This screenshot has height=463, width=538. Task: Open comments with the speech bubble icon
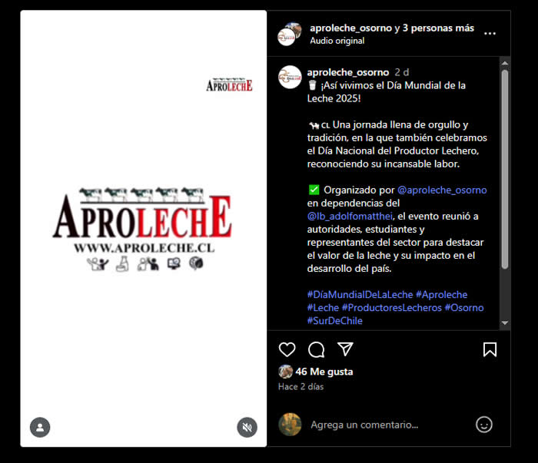pos(316,349)
